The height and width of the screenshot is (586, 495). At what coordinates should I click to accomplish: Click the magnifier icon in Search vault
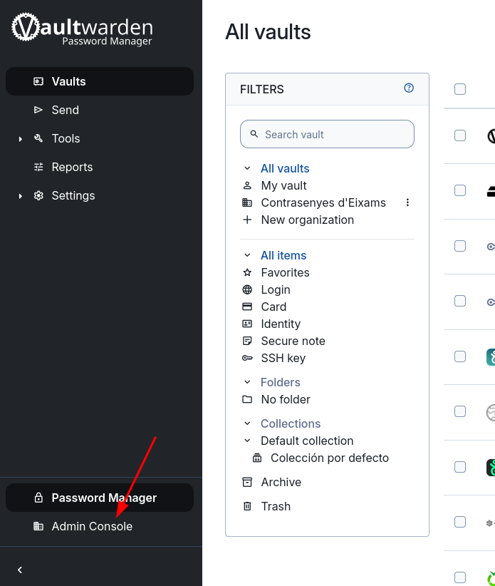(254, 134)
